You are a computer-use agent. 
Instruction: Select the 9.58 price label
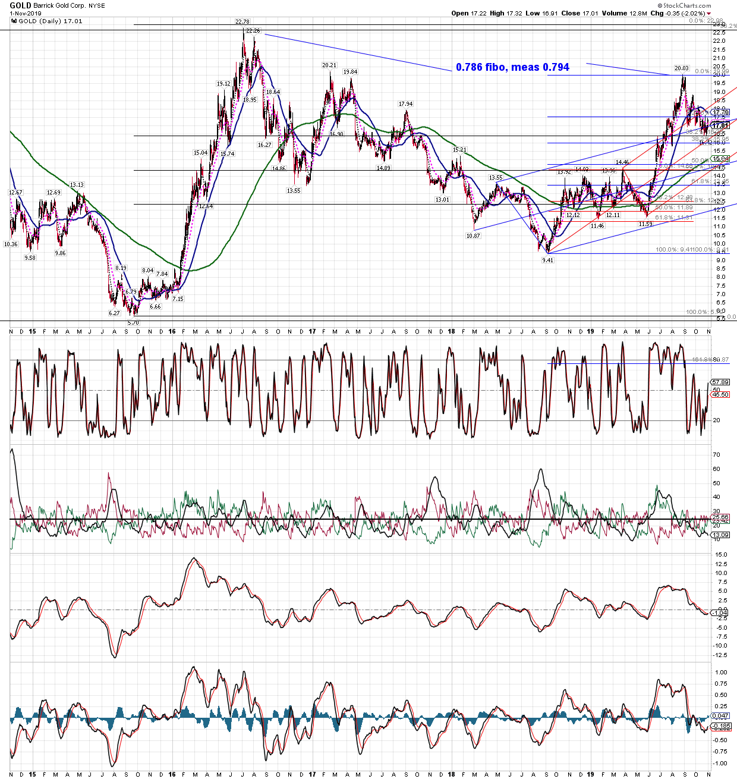coord(30,258)
